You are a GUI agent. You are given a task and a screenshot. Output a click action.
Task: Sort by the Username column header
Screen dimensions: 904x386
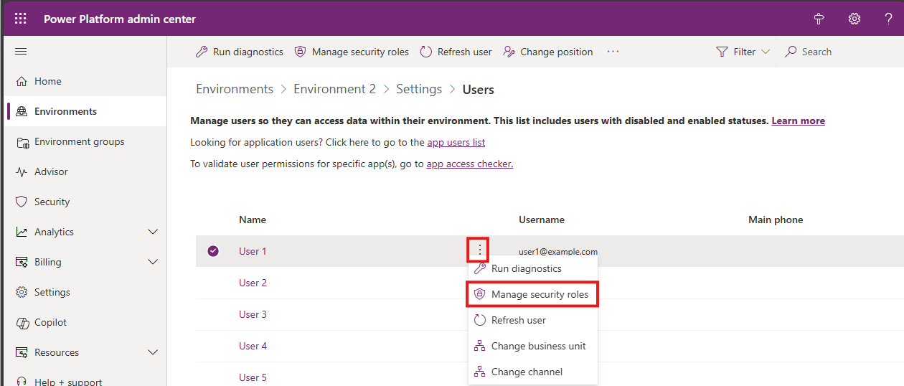coord(542,220)
